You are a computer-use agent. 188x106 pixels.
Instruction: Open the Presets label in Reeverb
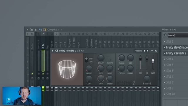pos(138,51)
